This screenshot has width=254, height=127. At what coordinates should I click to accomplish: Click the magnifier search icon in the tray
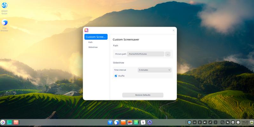pos(223,122)
